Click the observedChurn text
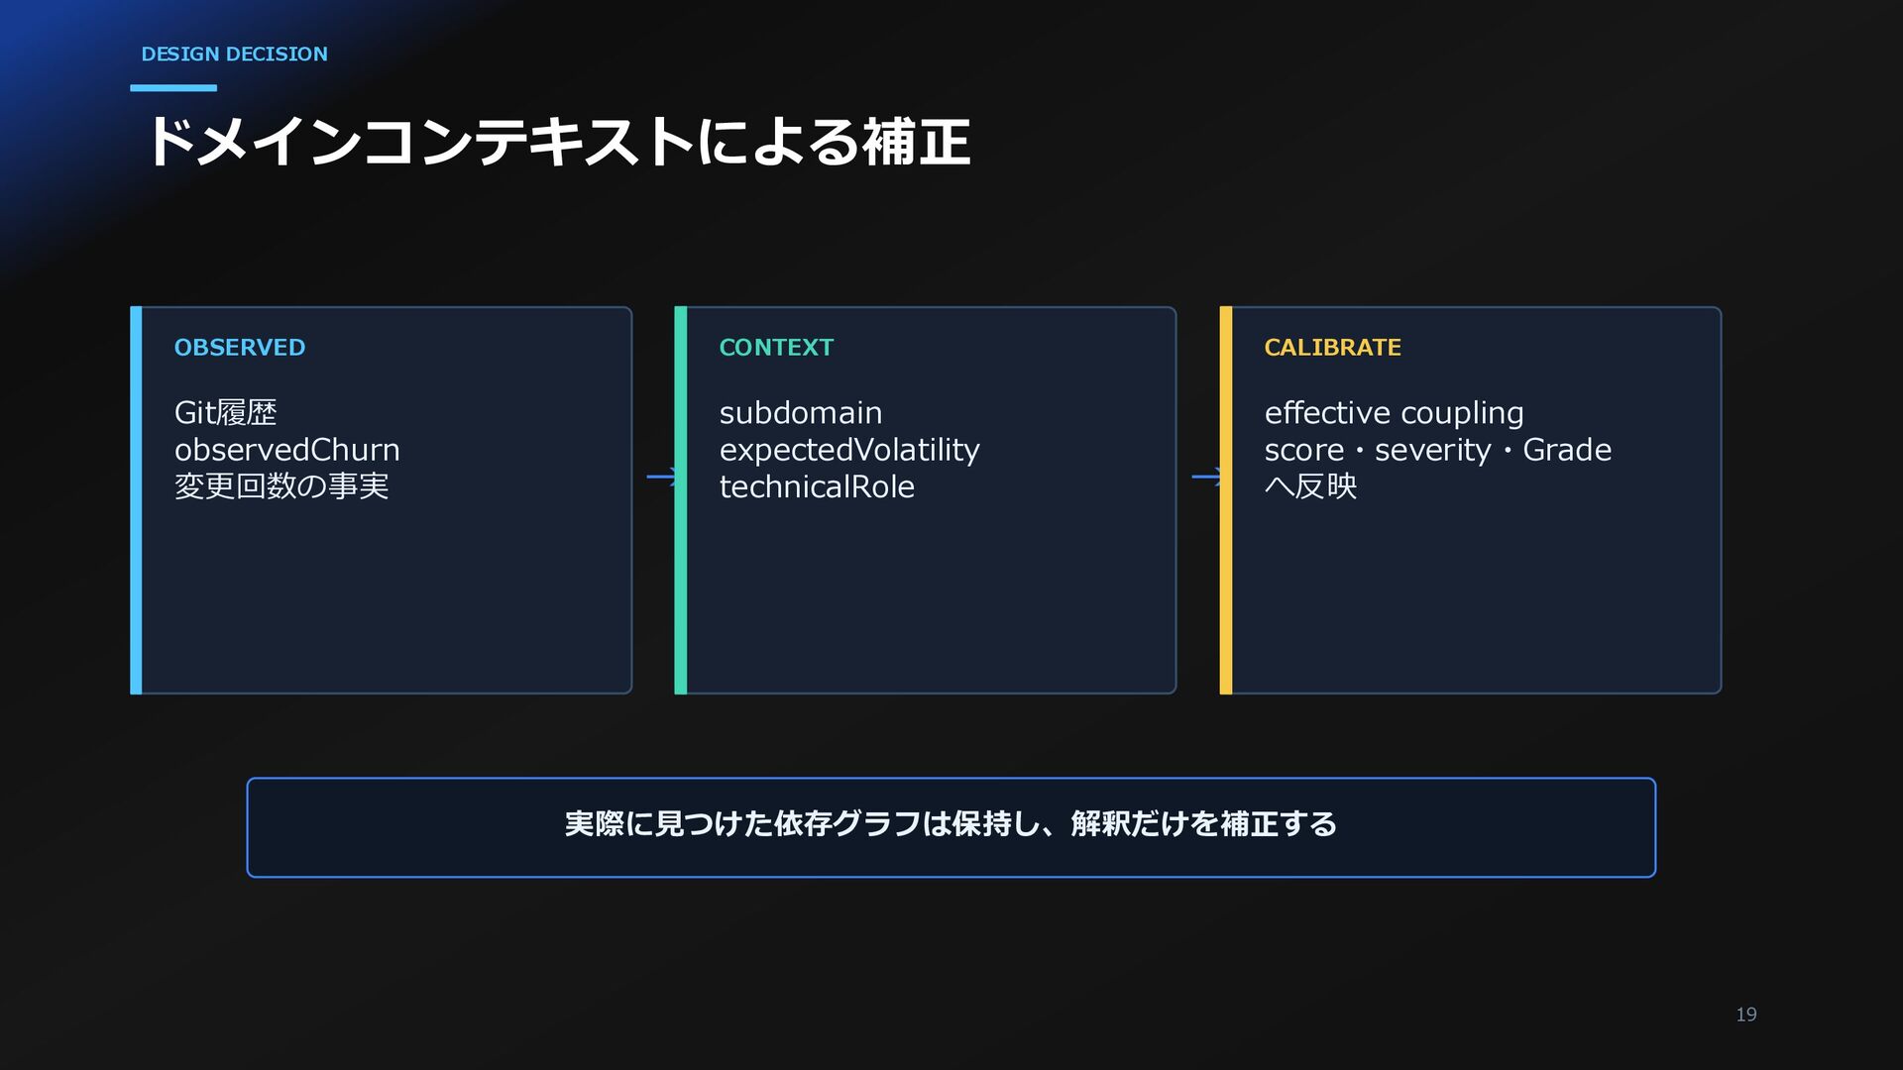1903x1070 pixels. pyautogui.click(x=287, y=450)
